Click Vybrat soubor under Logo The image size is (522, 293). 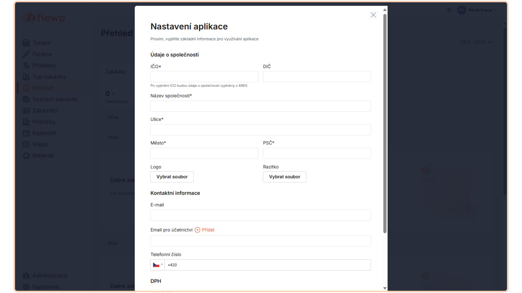click(x=172, y=177)
